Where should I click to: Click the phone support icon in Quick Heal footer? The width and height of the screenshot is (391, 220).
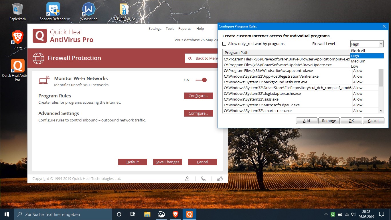pyautogui.click(x=204, y=179)
